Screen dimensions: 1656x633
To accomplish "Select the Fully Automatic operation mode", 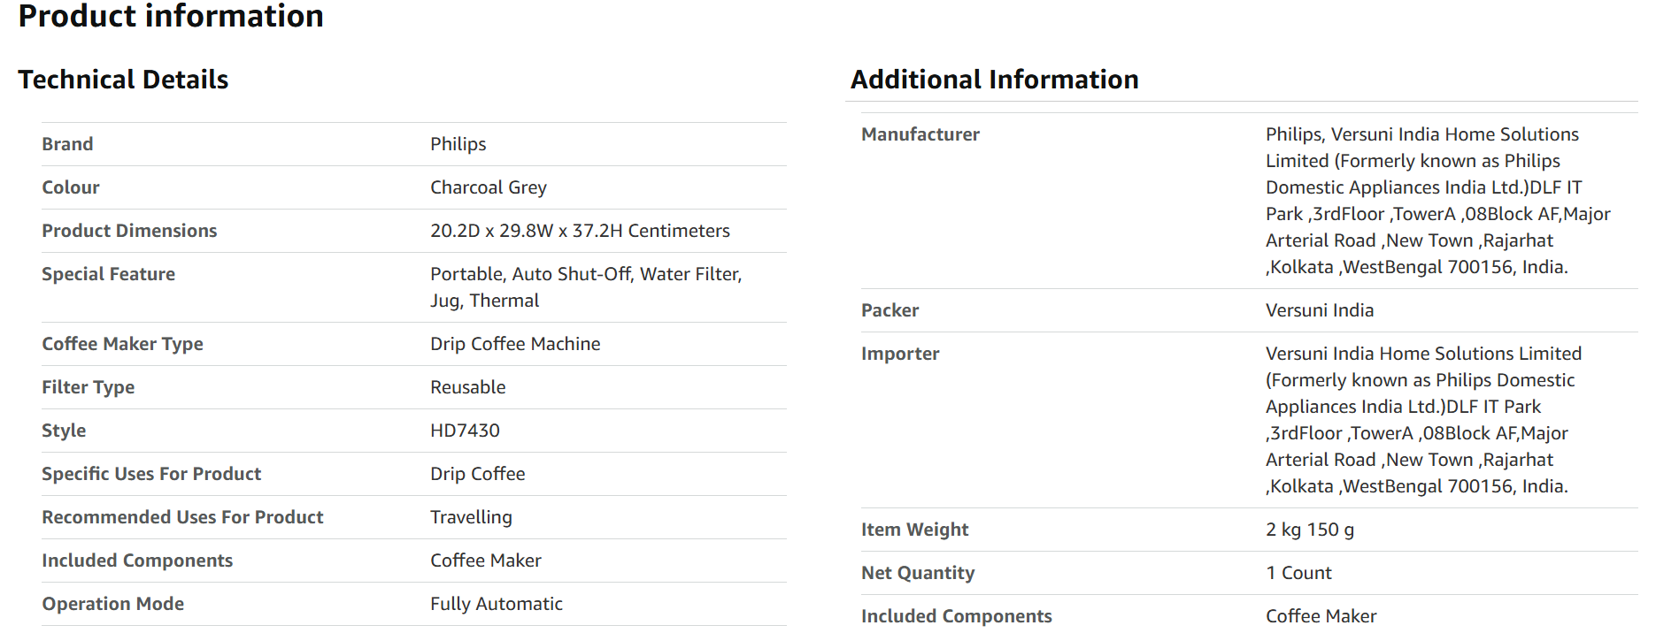I will pos(496,604).
